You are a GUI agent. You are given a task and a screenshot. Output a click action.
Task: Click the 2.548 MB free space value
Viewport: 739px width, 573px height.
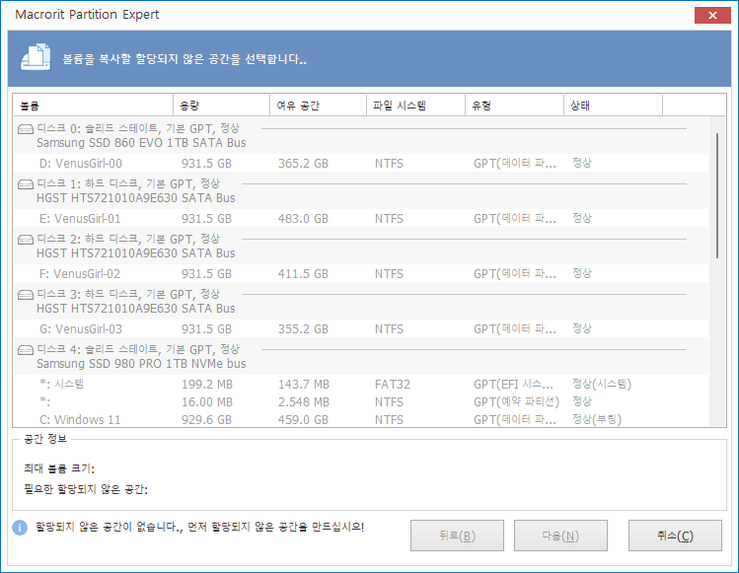click(x=304, y=402)
